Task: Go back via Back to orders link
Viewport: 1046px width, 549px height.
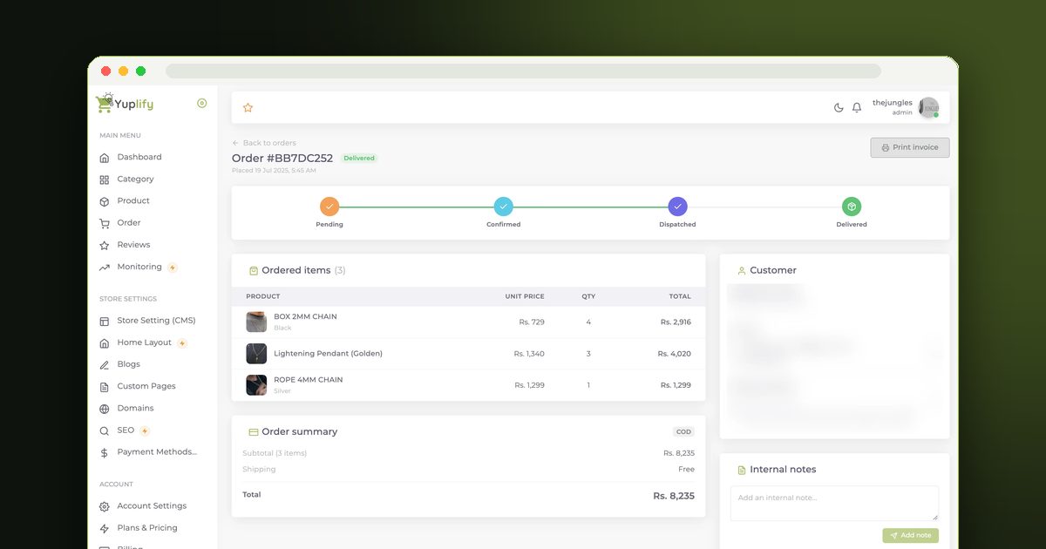Action: [264, 143]
